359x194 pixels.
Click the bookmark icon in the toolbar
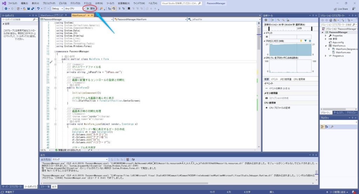click(x=129, y=8)
